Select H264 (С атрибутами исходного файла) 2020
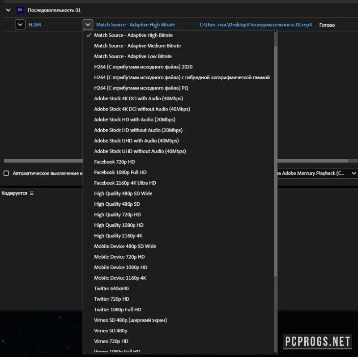Screen dimensions: 358x357 click(x=179, y=67)
